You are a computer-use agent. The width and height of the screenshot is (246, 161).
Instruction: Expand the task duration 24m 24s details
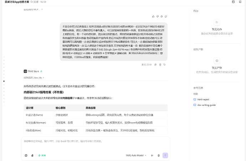tap(34, 78)
